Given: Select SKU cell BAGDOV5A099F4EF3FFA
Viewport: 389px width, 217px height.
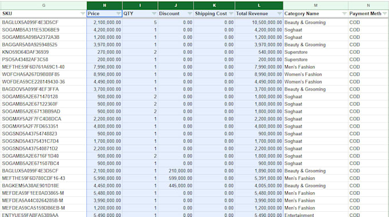Looking at the screenshot, I should coord(43,89).
